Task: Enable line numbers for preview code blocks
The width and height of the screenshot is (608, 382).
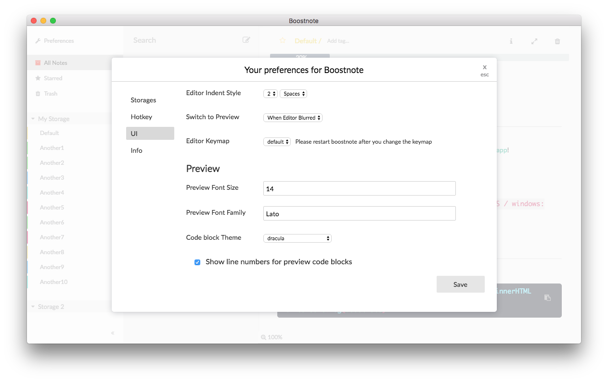Action: point(197,262)
